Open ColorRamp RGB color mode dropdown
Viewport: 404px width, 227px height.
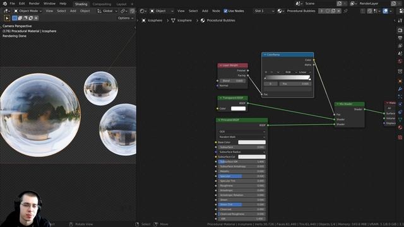[290, 72]
